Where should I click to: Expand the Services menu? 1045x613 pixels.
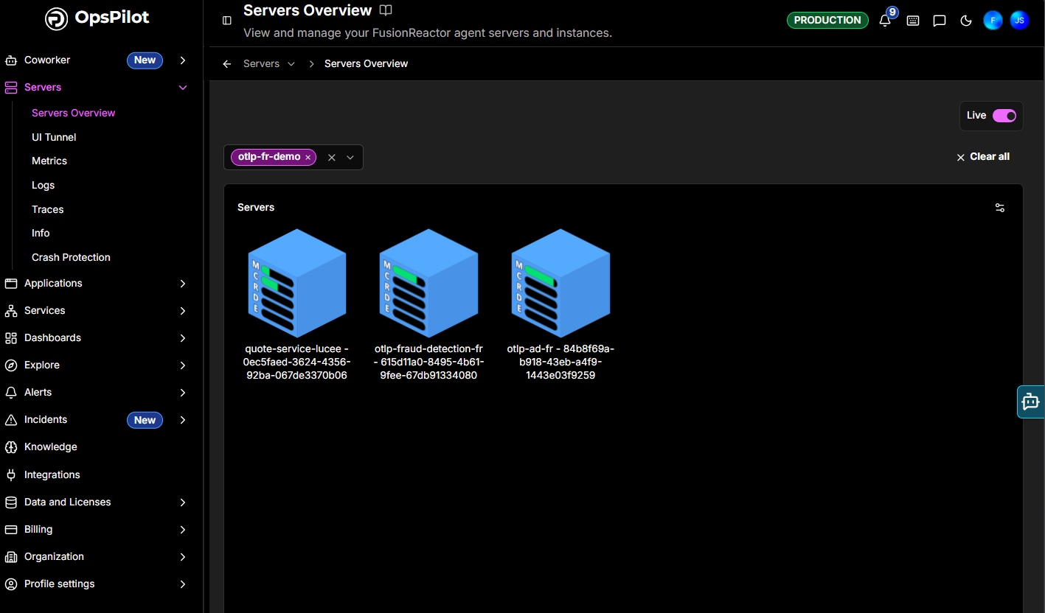pos(183,311)
